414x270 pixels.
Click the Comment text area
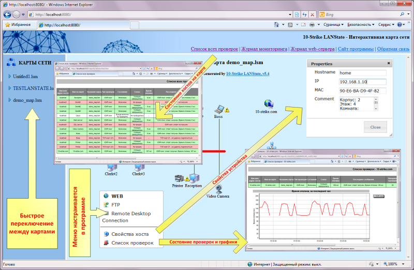pos(356,104)
